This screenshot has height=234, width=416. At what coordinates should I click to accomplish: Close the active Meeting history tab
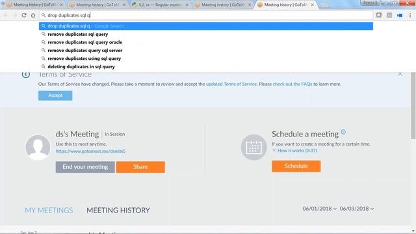point(312,5)
